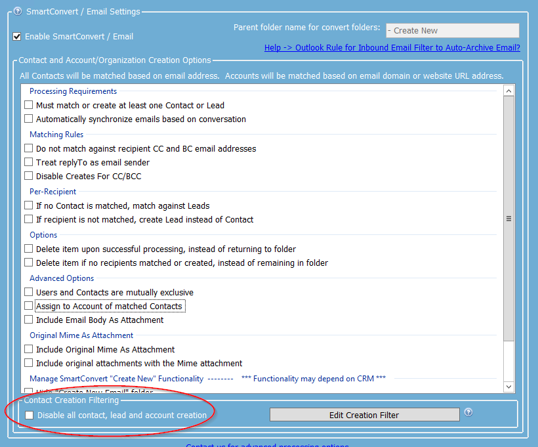
Task: Check Include Original Mime As Attachment
Action: coord(29,349)
